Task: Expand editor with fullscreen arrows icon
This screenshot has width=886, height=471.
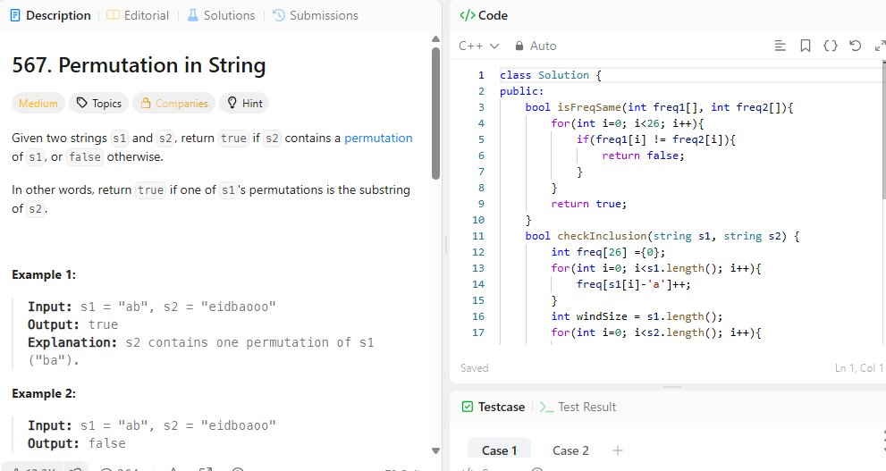Action: click(880, 46)
